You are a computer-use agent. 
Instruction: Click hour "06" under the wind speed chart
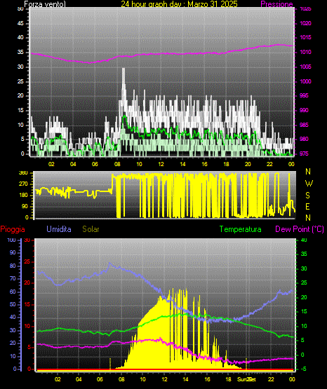coord(95,164)
